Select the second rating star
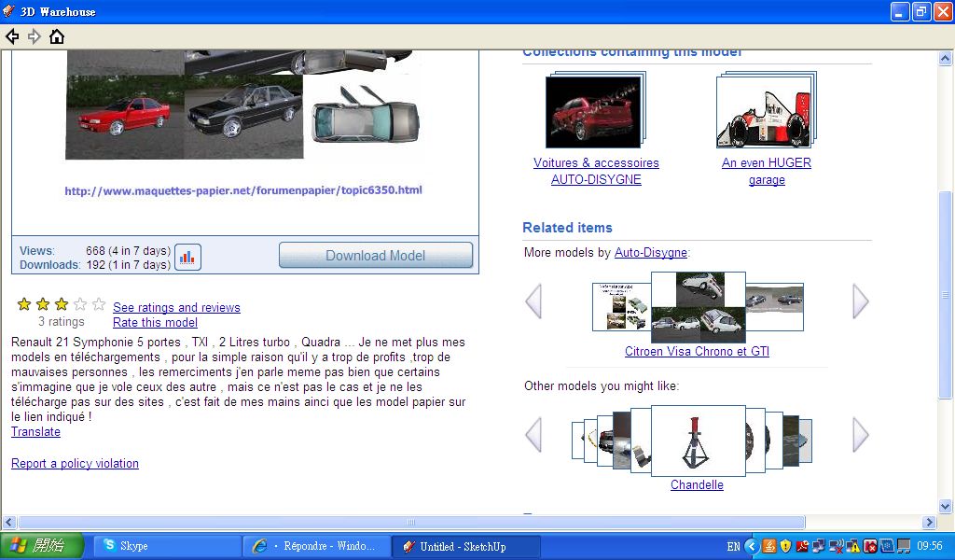The image size is (955, 560). [x=43, y=304]
